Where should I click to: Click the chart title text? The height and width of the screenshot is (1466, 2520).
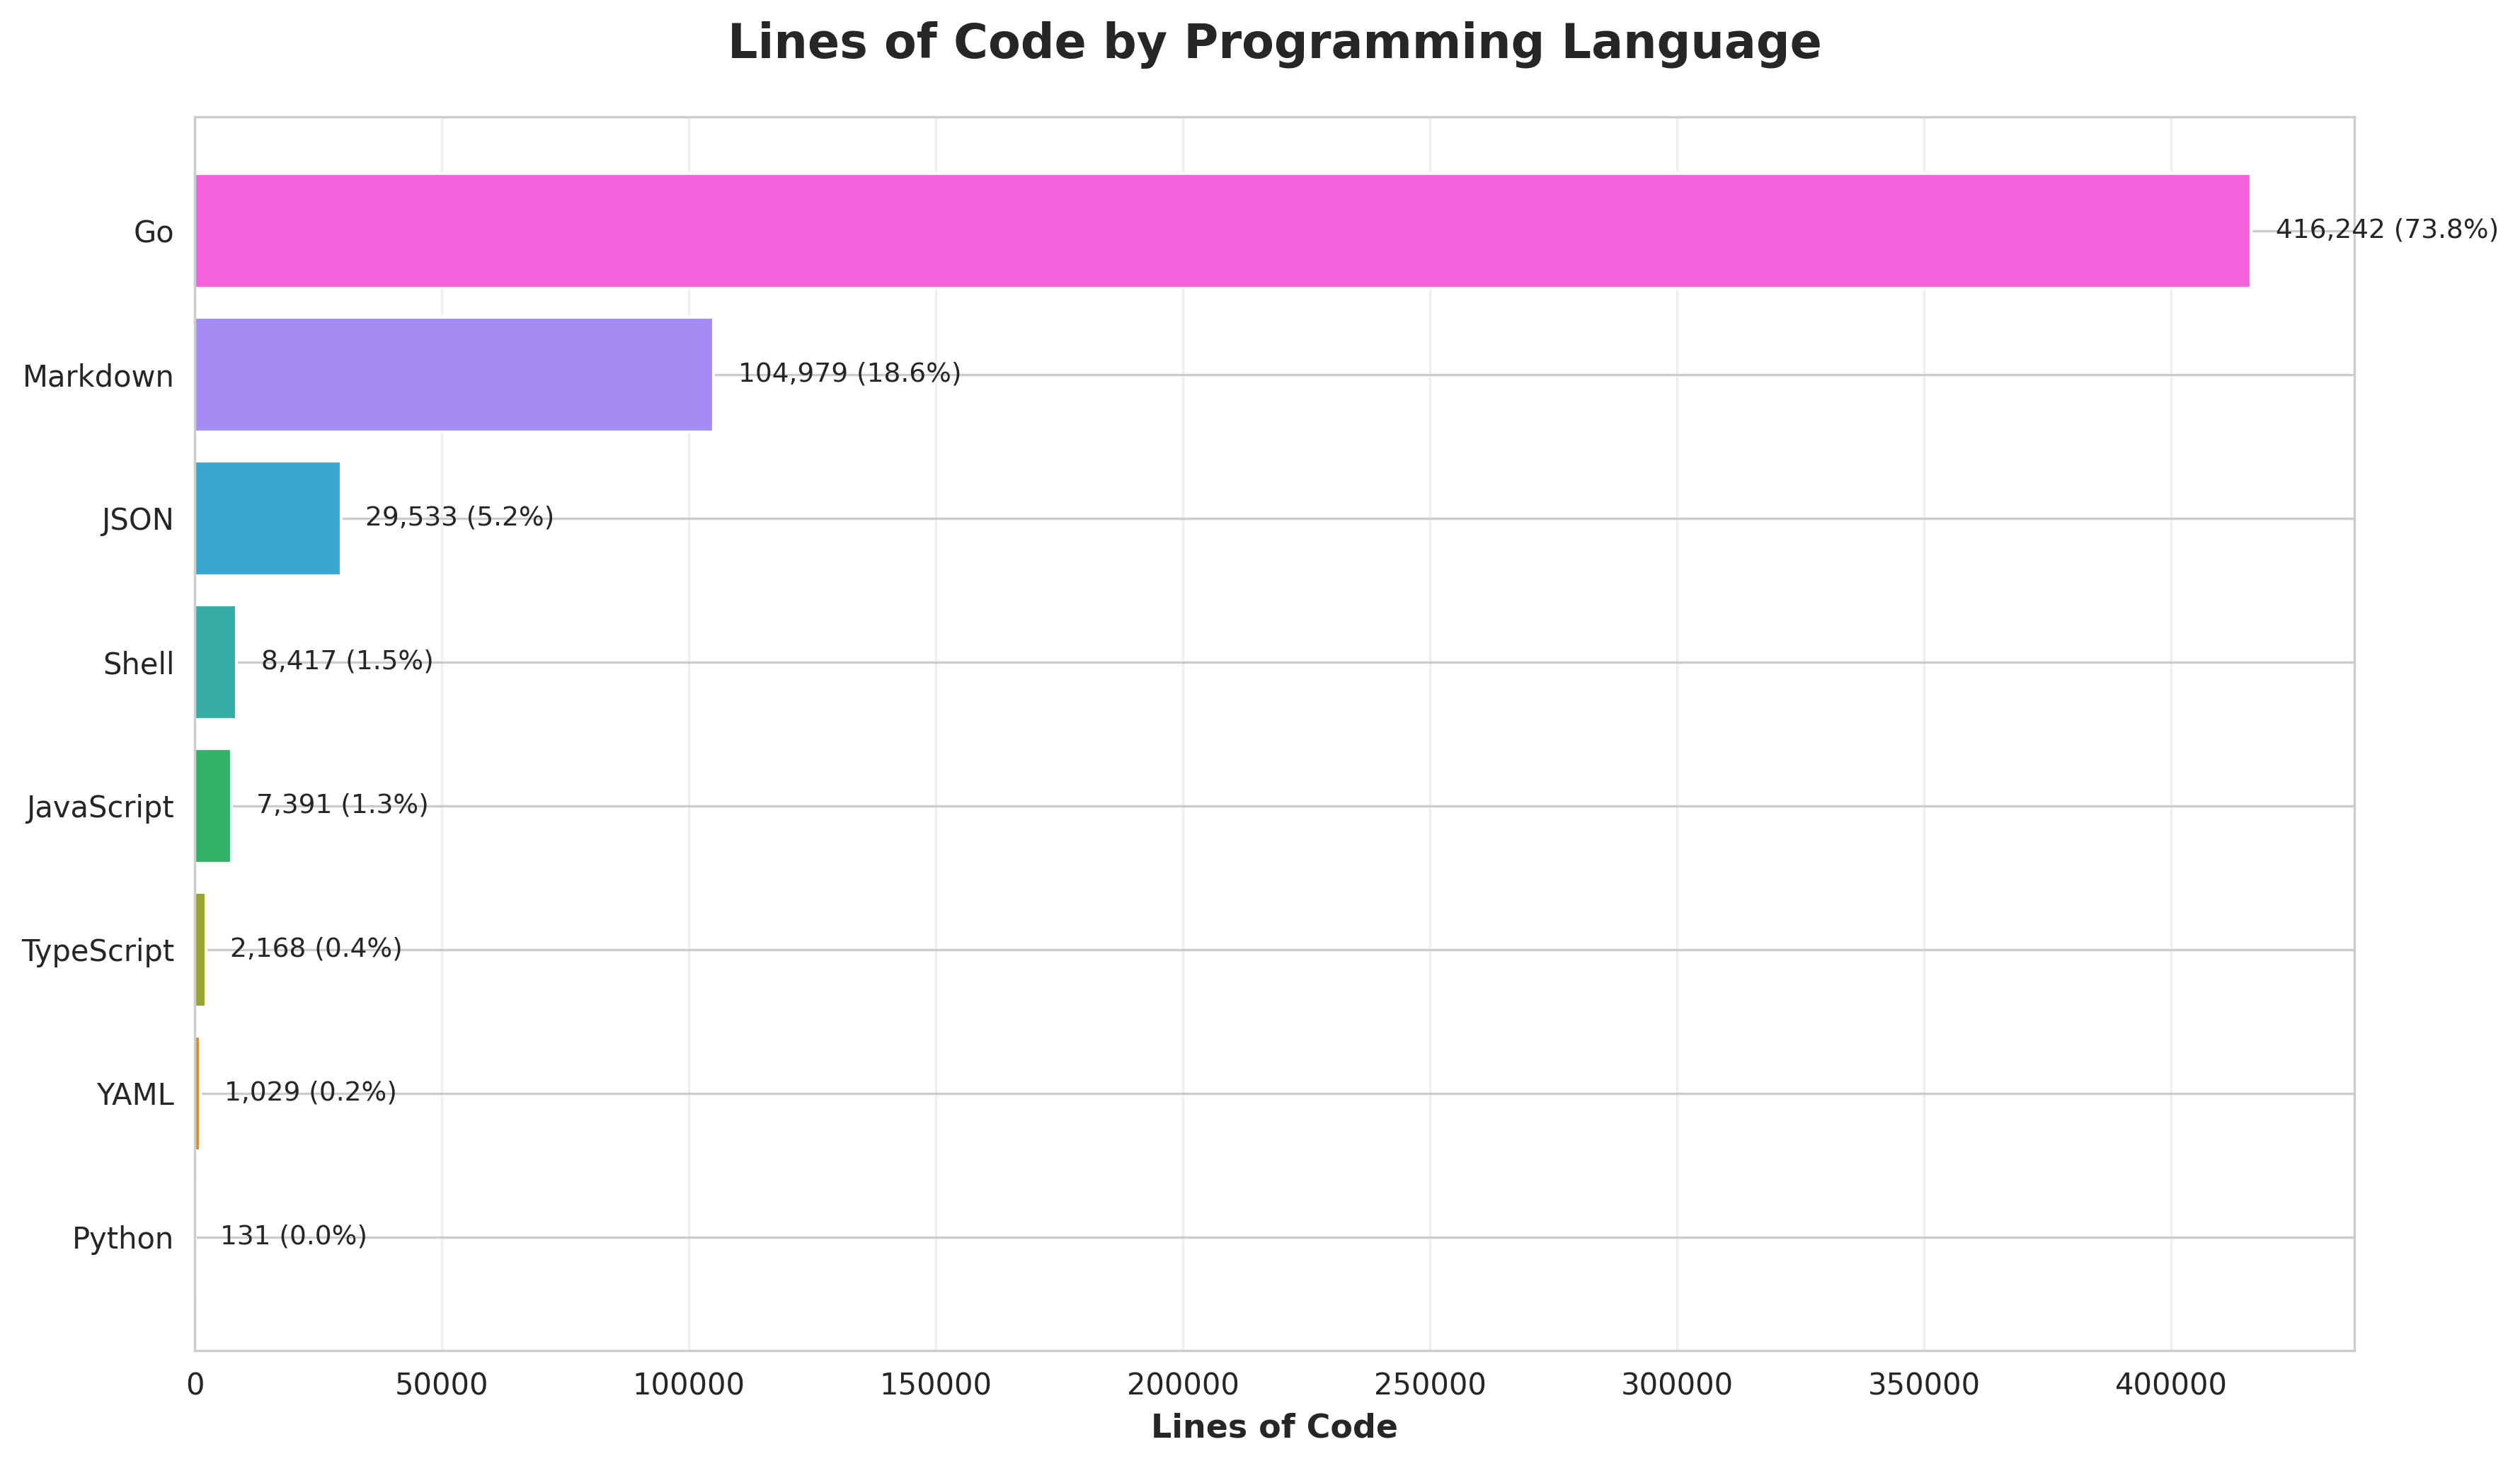(1274, 43)
